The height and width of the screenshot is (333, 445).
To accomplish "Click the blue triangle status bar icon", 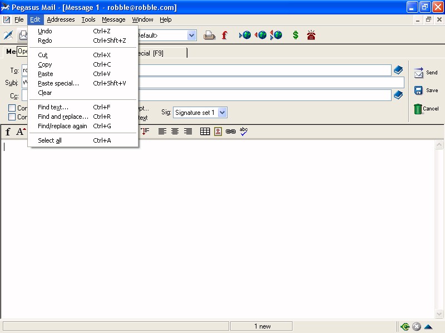I will pyautogui.click(x=428, y=327).
